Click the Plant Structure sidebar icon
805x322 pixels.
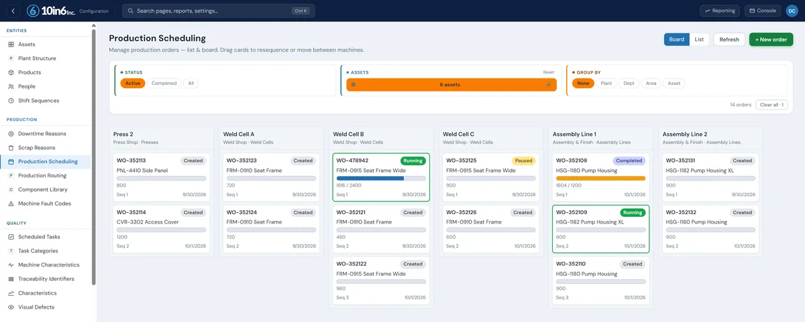pyautogui.click(x=11, y=58)
